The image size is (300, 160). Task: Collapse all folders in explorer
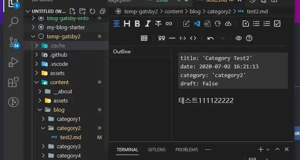103,11
